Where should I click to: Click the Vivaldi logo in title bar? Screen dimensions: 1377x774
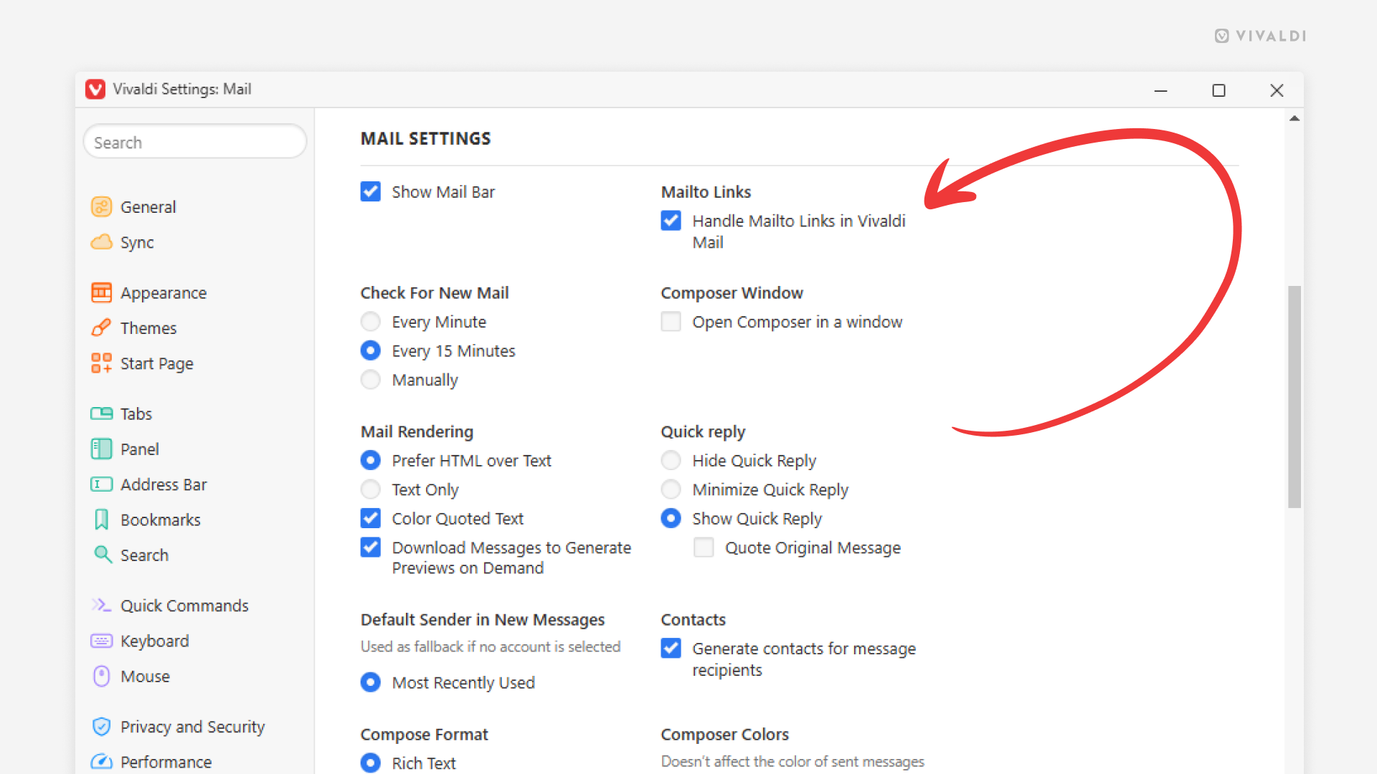click(x=95, y=90)
